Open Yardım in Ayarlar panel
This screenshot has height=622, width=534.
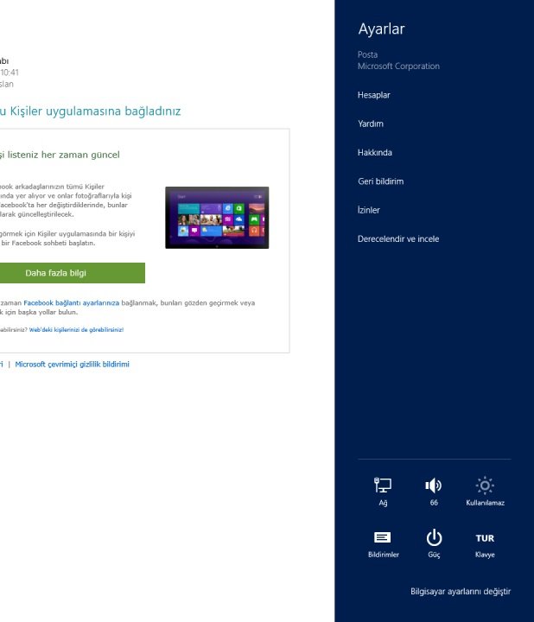(371, 124)
